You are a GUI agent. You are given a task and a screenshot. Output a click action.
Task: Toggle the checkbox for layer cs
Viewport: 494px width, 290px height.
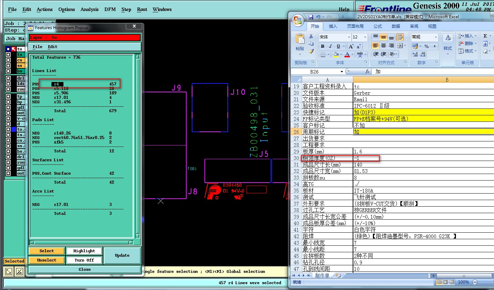pyautogui.click(x=8, y=60)
